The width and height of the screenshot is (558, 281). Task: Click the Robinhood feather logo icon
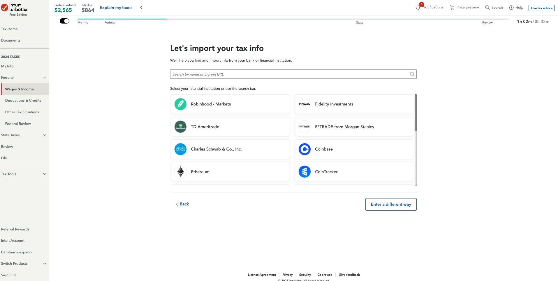pos(180,104)
